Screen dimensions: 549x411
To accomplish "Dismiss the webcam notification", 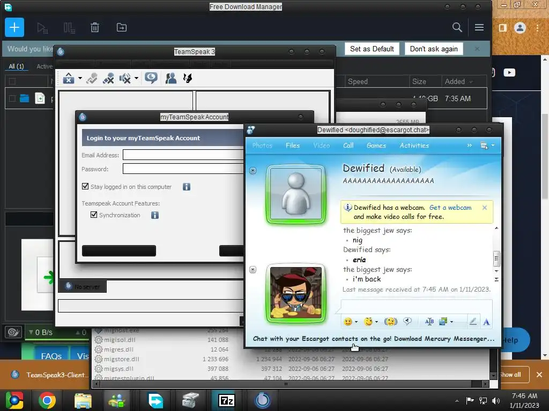I will point(485,208).
